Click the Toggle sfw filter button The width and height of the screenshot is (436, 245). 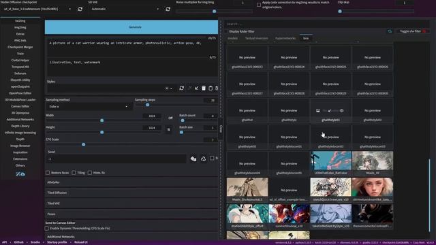coord(412,31)
